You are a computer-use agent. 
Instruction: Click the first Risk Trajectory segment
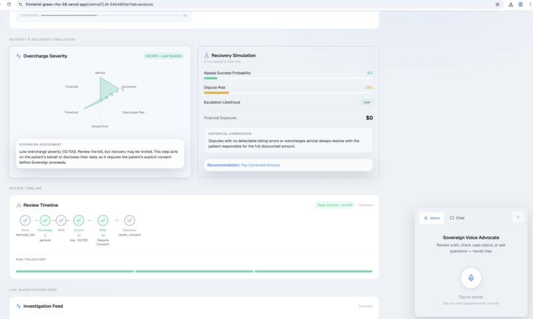(x=75, y=271)
